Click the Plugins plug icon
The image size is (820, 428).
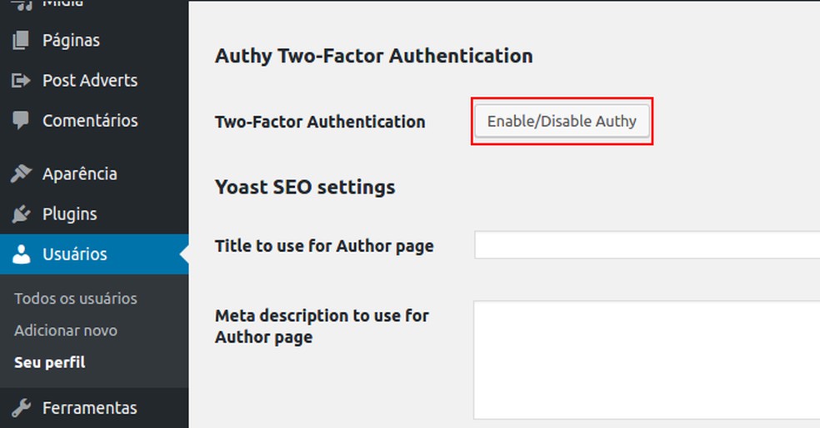[x=22, y=214]
